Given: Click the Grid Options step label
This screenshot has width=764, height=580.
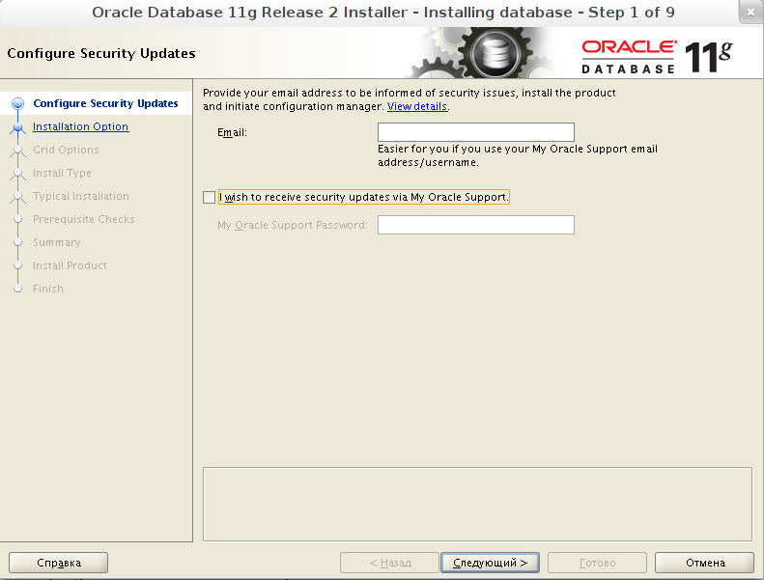Looking at the screenshot, I should click(66, 150).
